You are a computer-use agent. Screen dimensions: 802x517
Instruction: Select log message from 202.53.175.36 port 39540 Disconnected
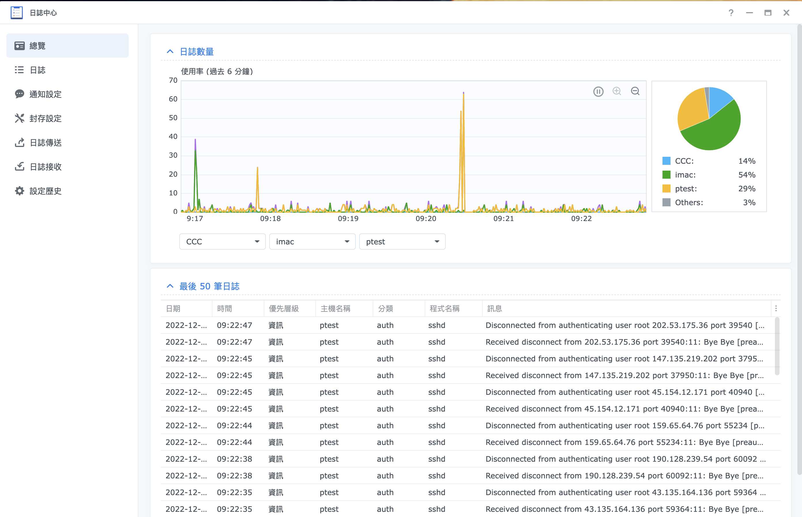click(x=470, y=325)
